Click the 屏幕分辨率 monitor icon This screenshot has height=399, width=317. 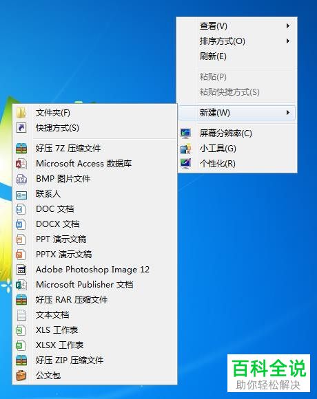[186, 133]
